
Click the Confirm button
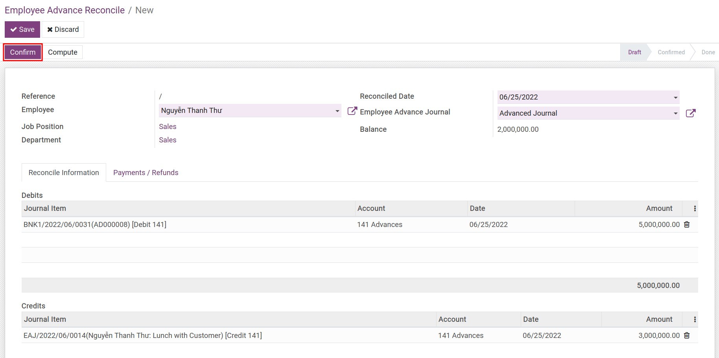point(23,52)
